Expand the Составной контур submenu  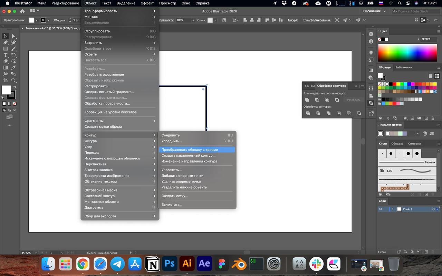120,196
